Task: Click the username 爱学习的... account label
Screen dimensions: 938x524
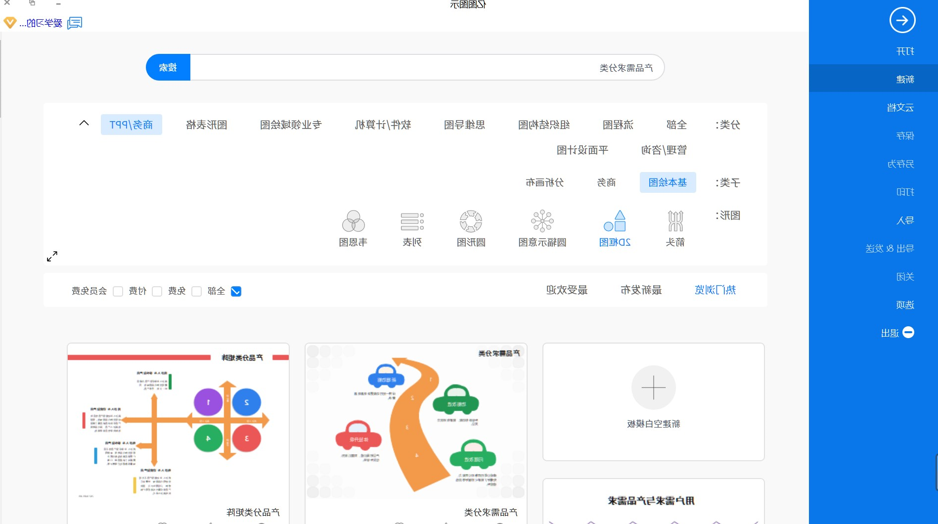Action: click(x=41, y=23)
